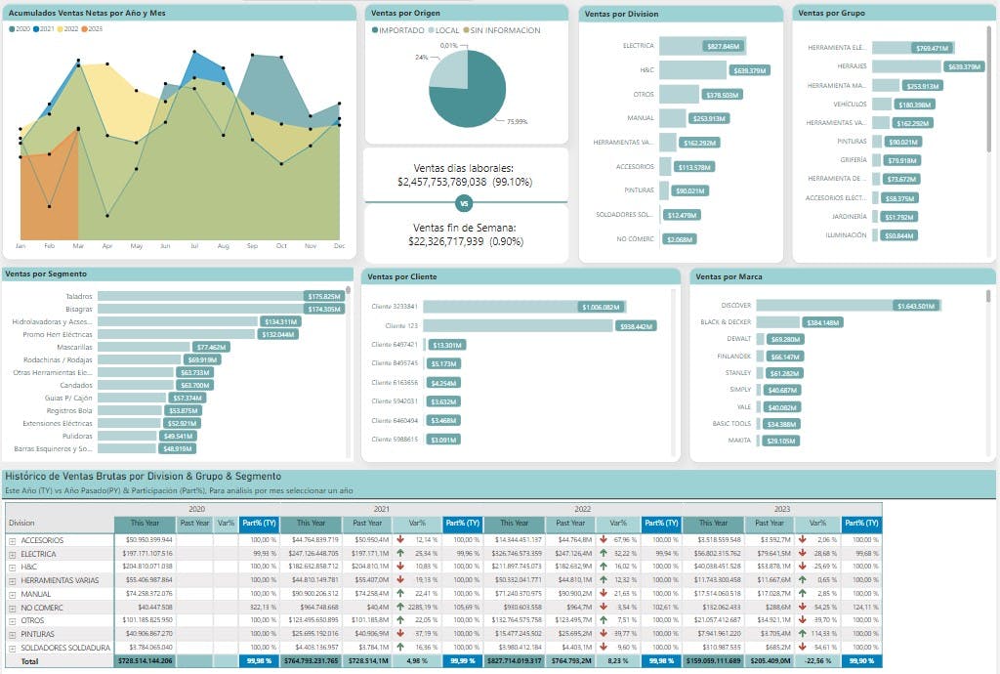
Task: Click the red down arrow beside PINTURAS 2021 Var%
Action: [x=400, y=634]
